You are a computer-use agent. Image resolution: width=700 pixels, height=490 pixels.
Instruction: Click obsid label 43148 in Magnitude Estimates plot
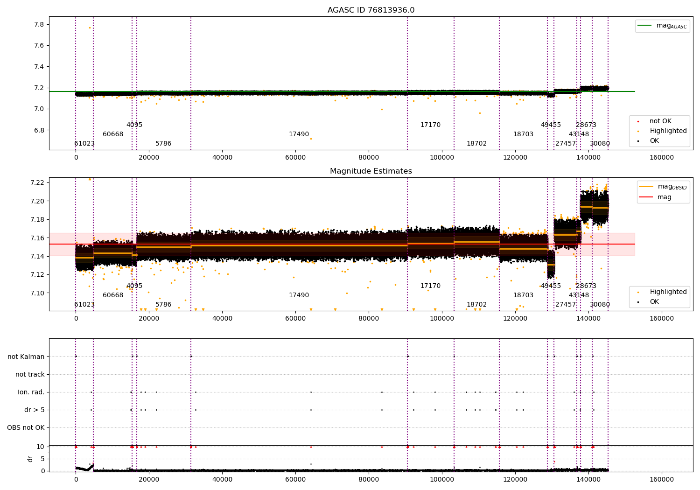[579, 295]
